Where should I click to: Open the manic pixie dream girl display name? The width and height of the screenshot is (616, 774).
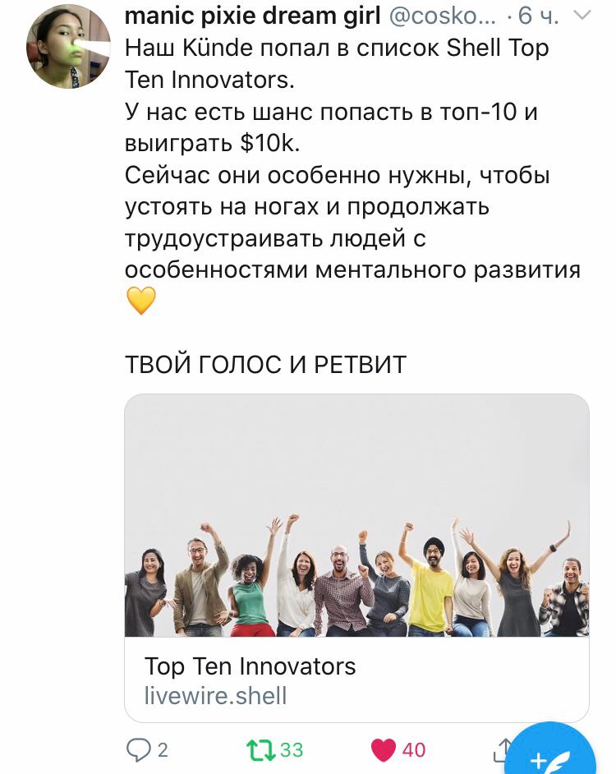252,16
